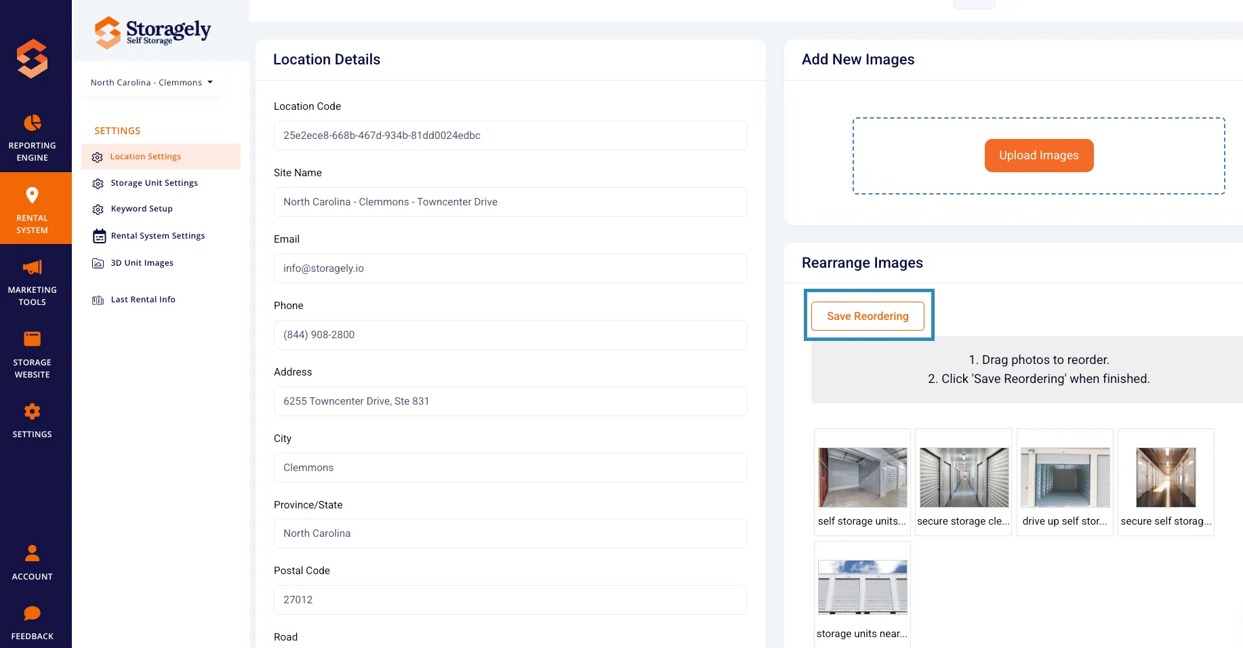Open the Account person icon
Screen dimensions: 1243x648
[x=33, y=553]
